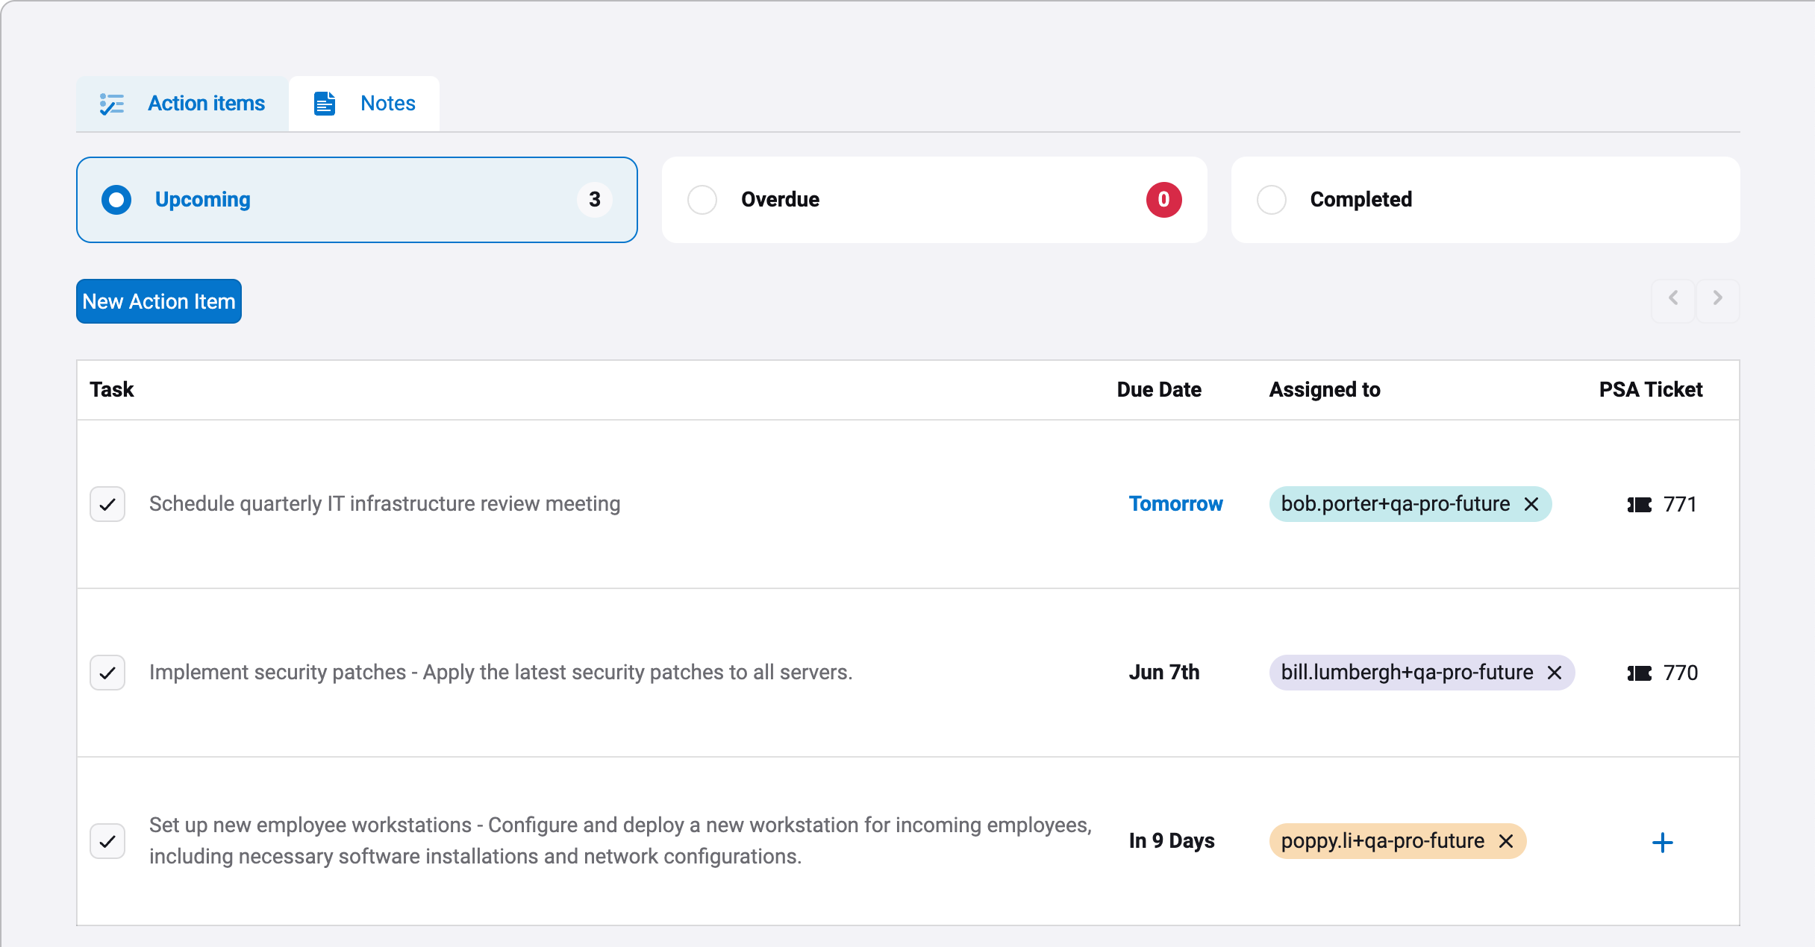
Task: Click the red Overdue count badge
Action: pos(1164,200)
